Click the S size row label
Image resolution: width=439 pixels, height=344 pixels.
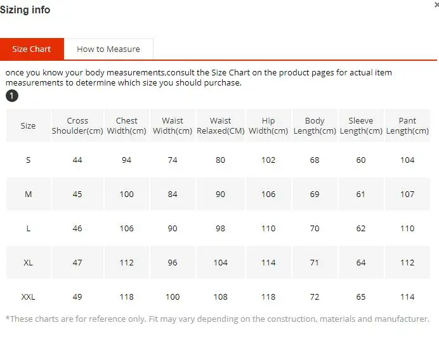coord(28,160)
